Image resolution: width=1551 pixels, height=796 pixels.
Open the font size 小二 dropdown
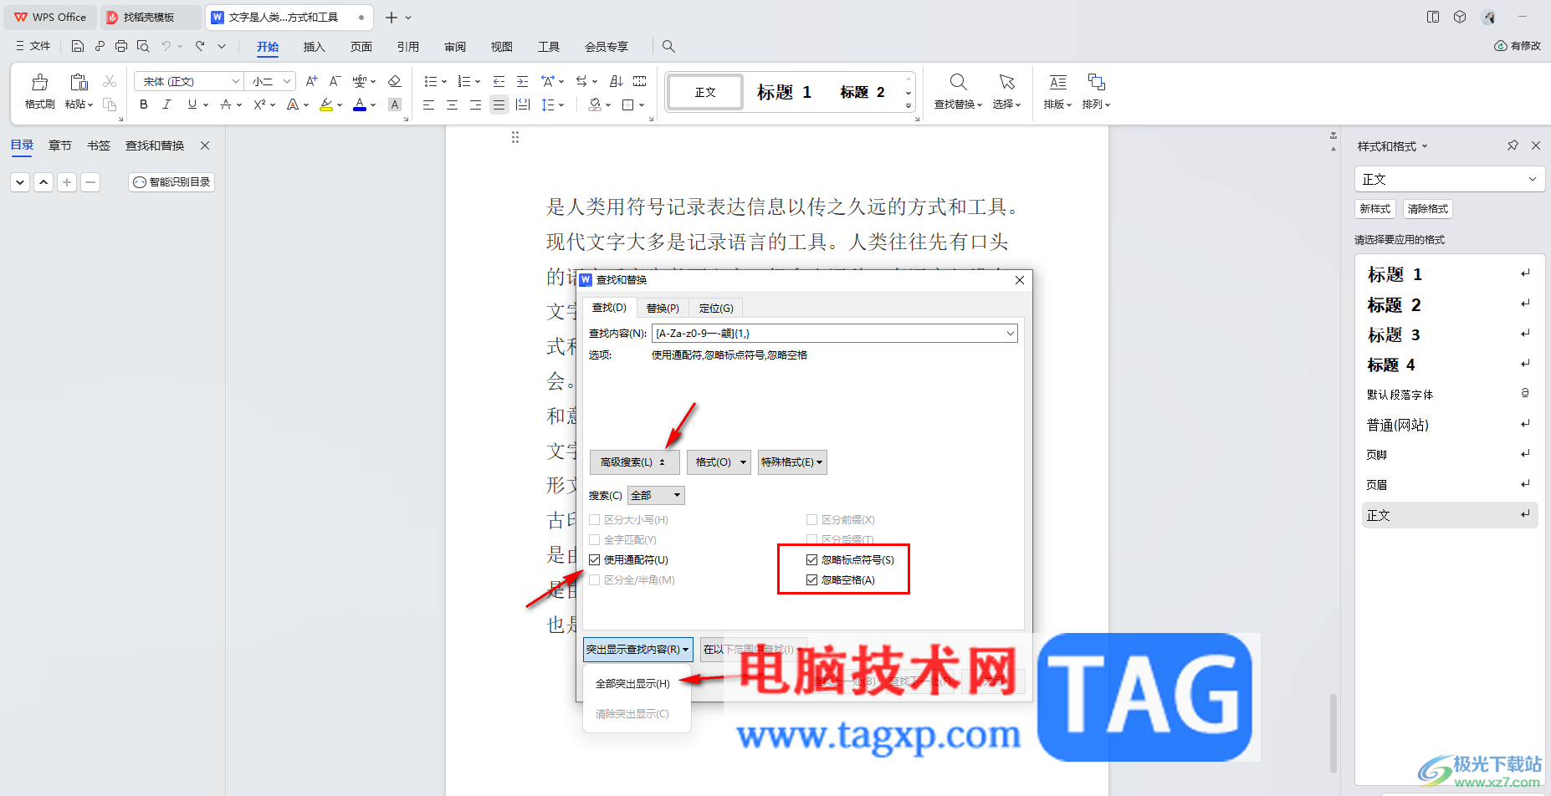[287, 81]
